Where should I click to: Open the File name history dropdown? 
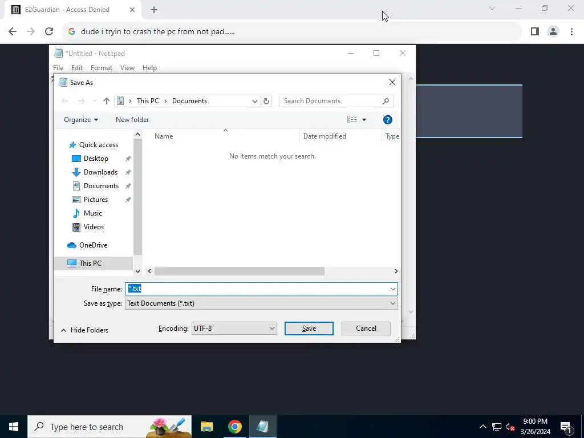[392, 289]
